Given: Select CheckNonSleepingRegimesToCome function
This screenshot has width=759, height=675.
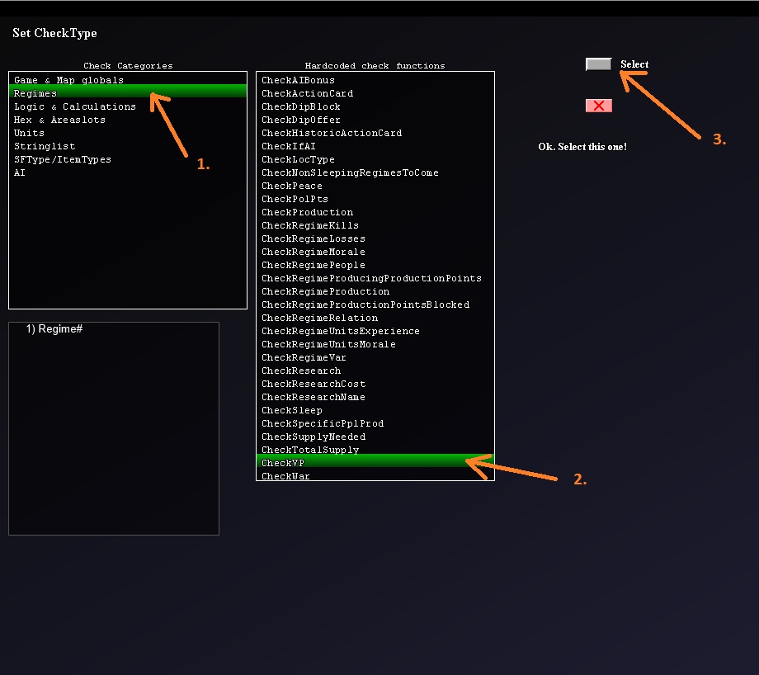Looking at the screenshot, I should [x=375, y=172].
